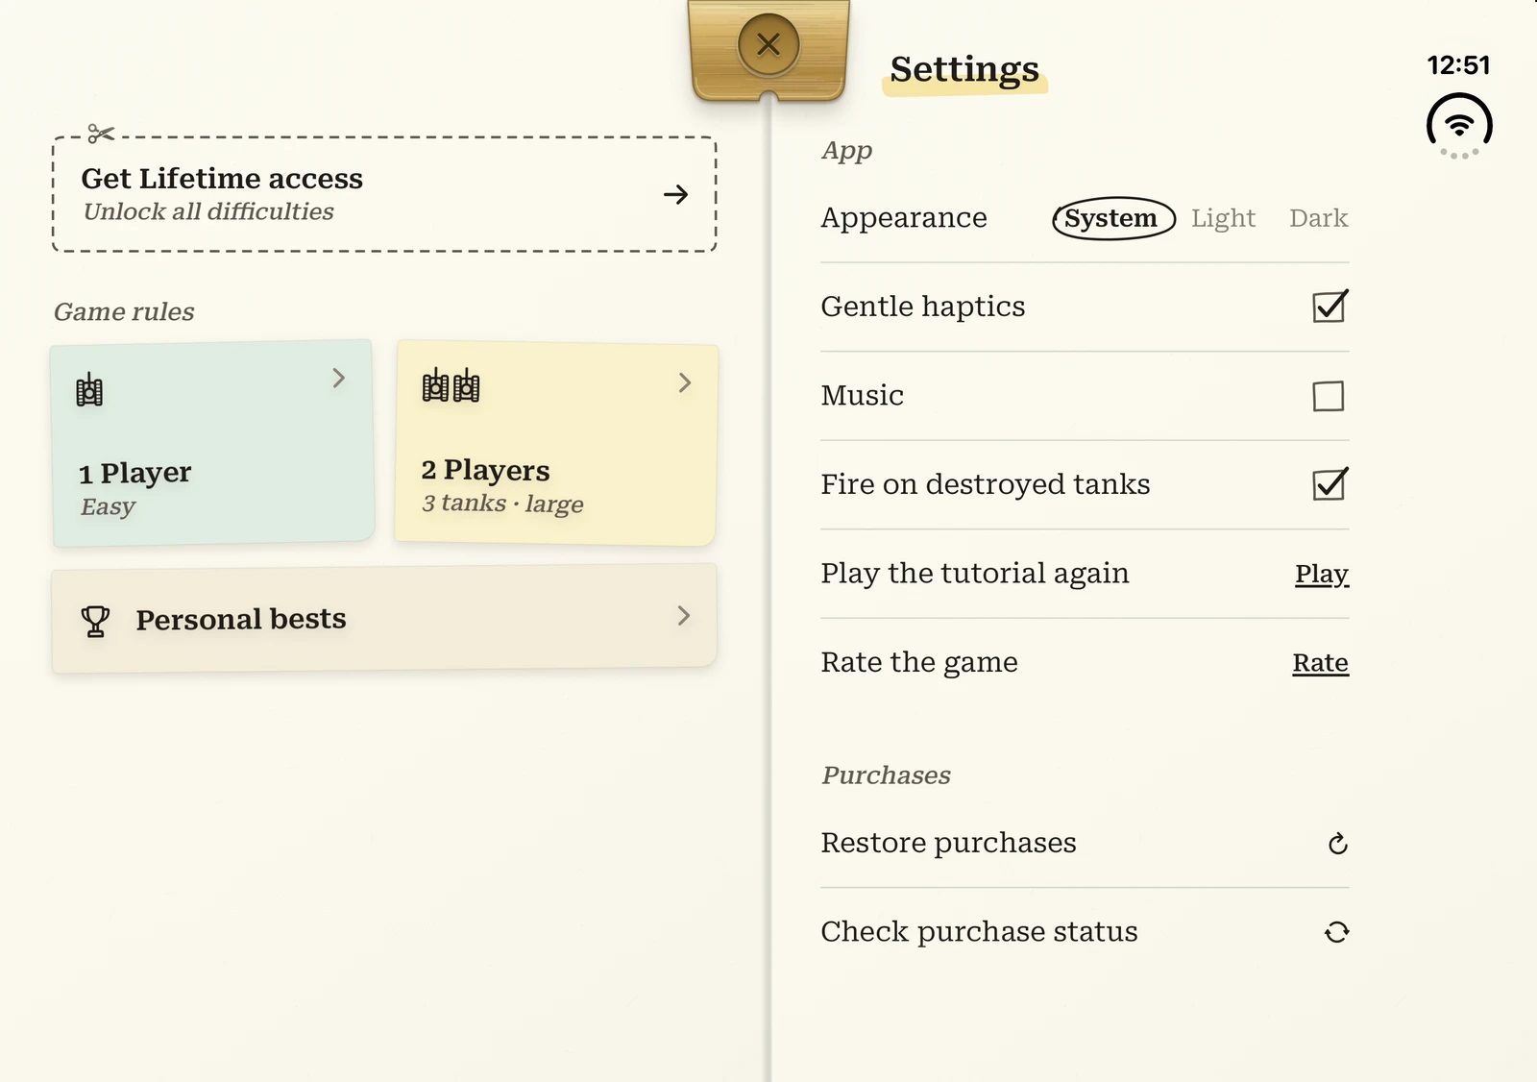This screenshot has width=1537, height=1082.
Task: Switch appearance to Dark
Action: (1319, 218)
